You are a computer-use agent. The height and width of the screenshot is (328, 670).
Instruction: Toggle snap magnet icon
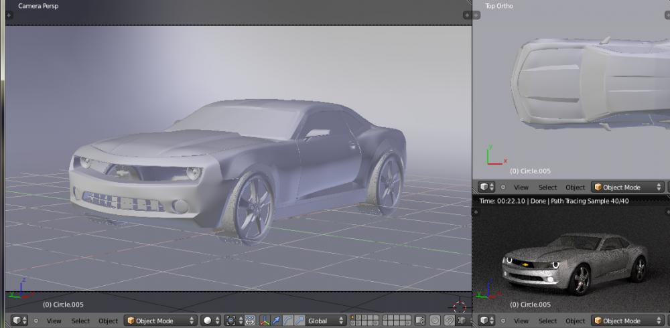tap(450, 321)
